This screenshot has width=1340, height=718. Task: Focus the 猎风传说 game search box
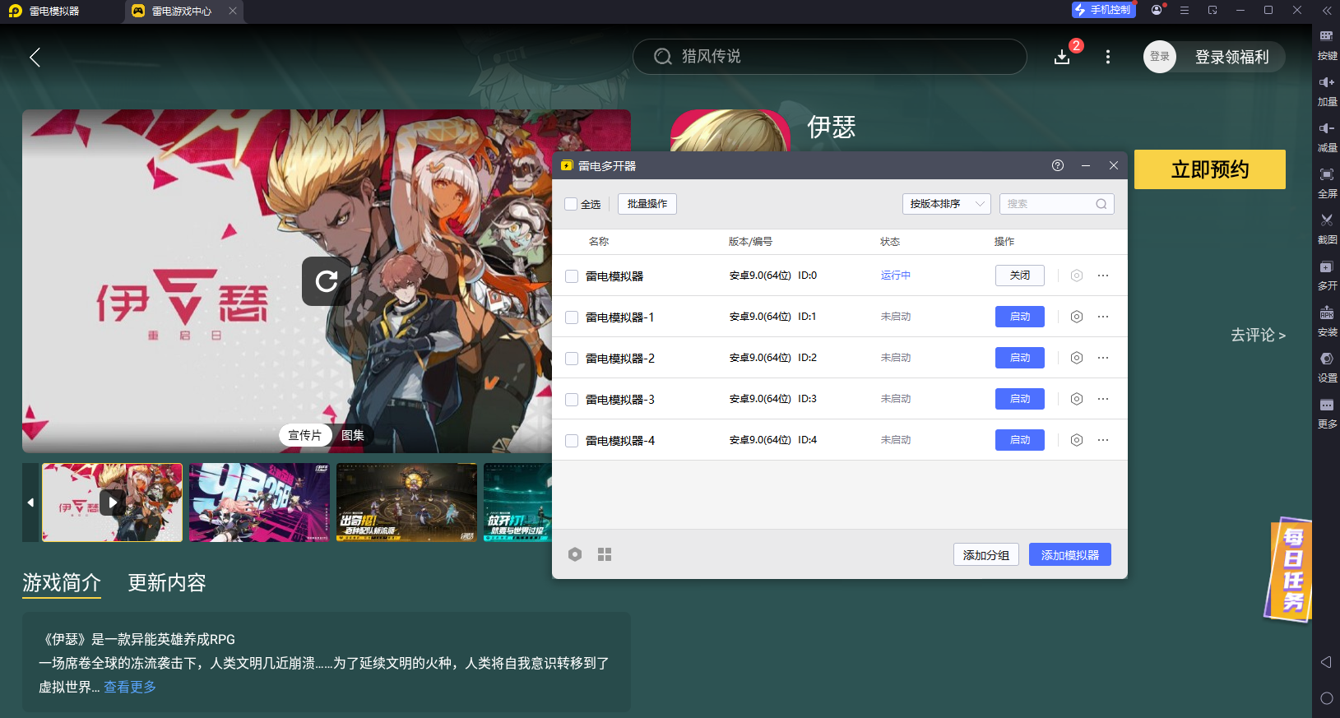coord(830,57)
